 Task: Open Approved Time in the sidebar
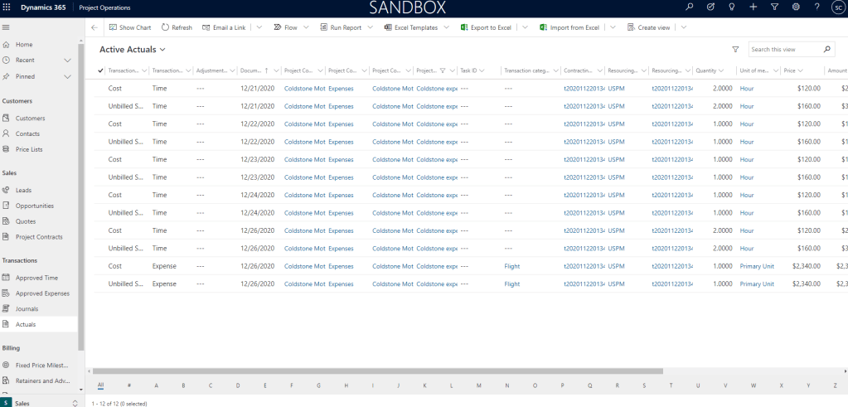[37, 278]
